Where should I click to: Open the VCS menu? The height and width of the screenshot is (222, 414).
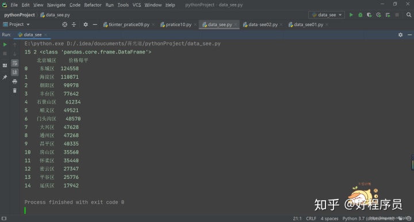click(136, 5)
